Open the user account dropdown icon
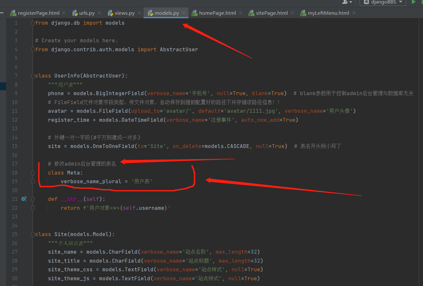423x286 pixels. [x=347, y=2]
